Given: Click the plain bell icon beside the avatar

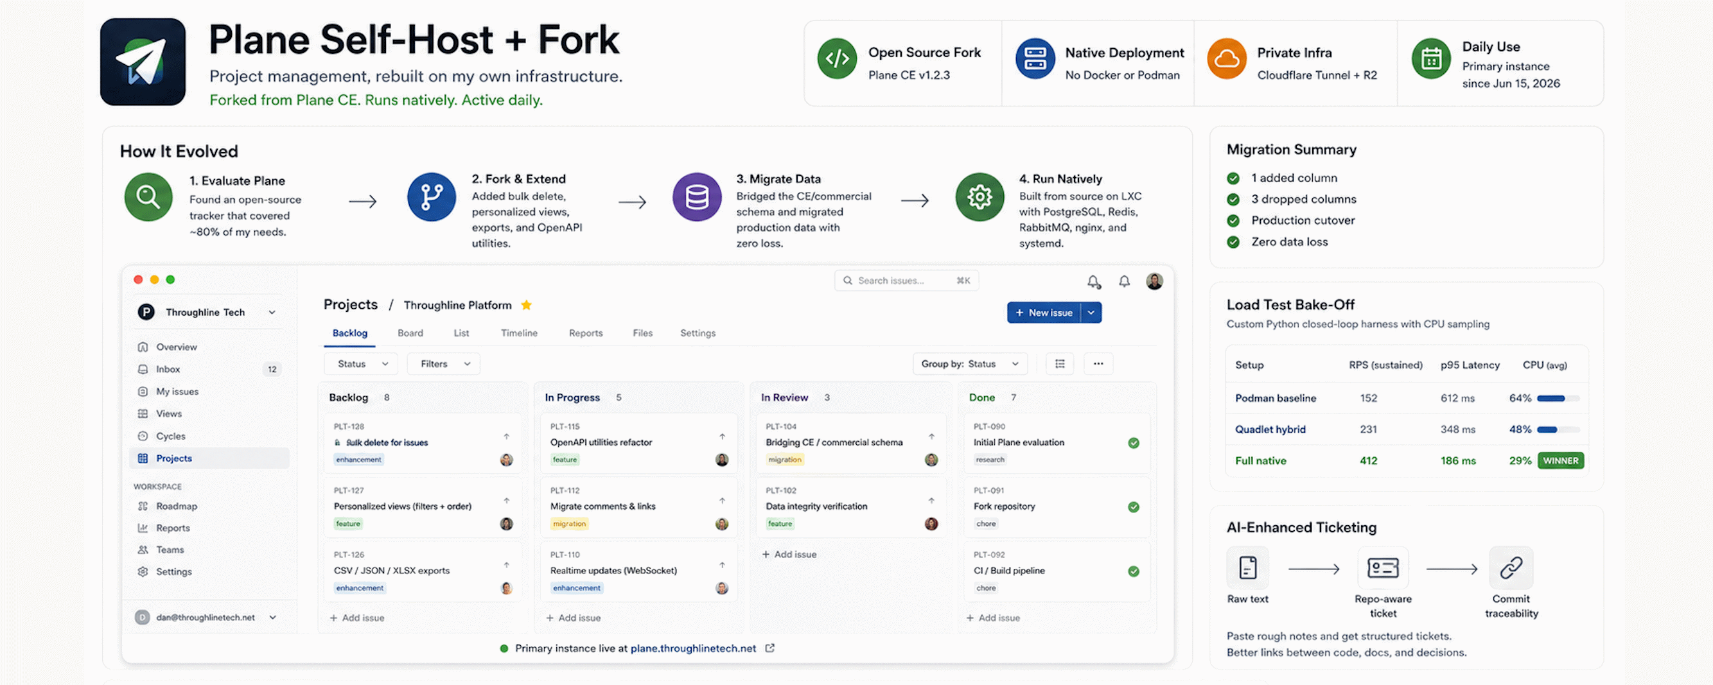Looking at the screenshot, I should click(1124, 281).
